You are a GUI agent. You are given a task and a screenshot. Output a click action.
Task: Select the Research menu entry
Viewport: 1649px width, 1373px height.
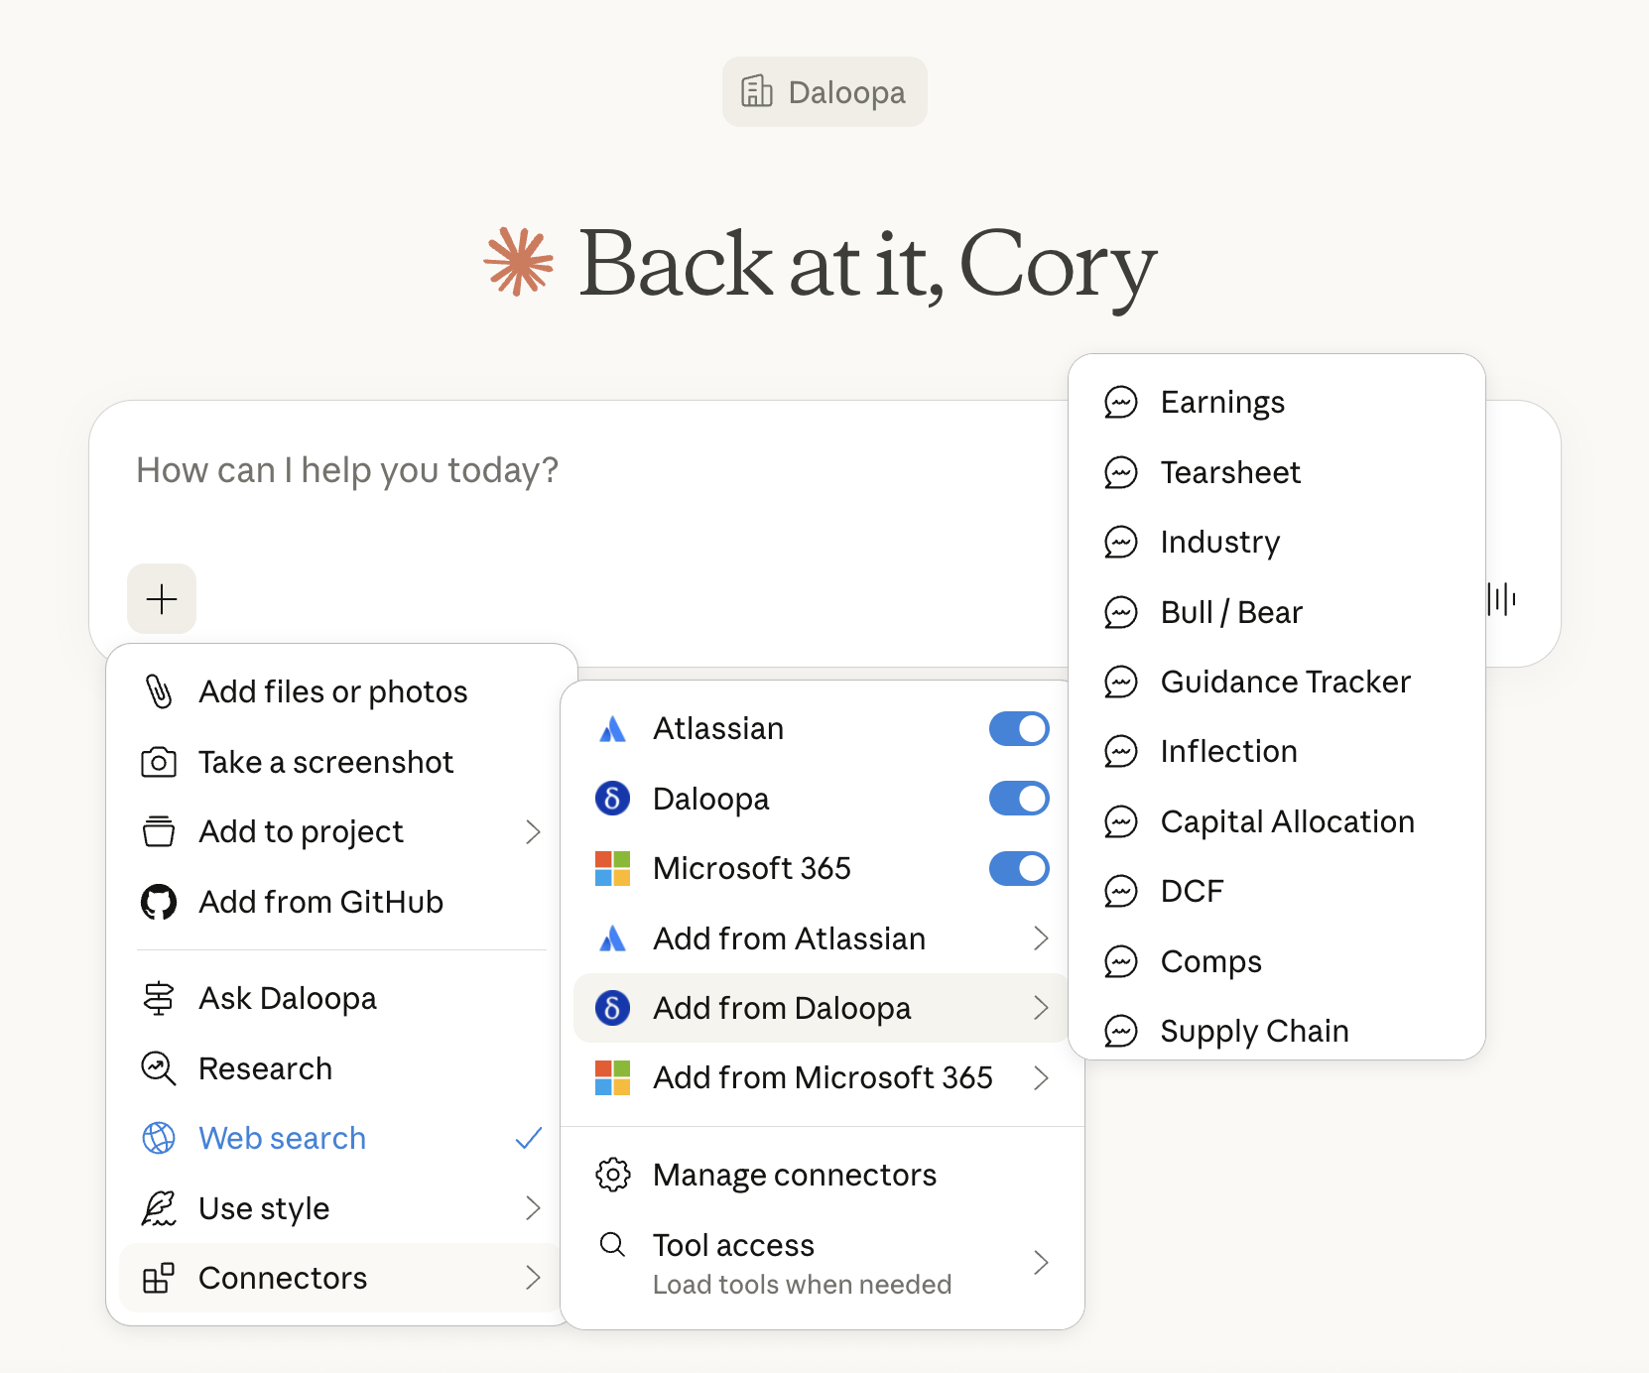[341, 1068]
